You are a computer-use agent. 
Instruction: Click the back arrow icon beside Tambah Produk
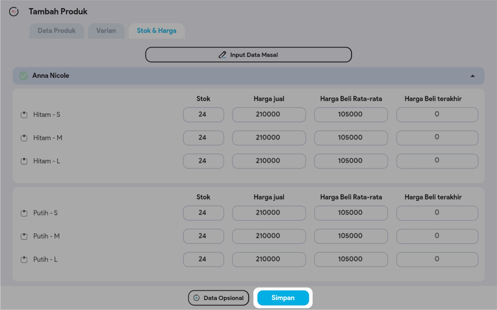tap(14, 11)
